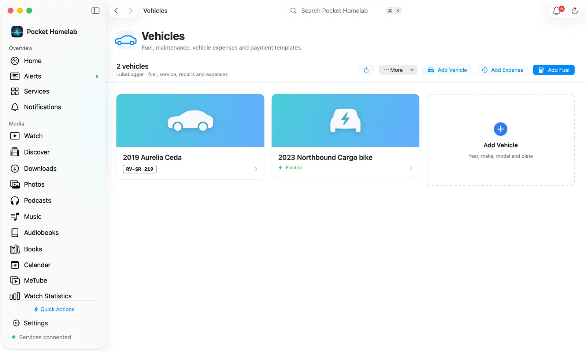Screen dimensions: 586x351
Task: Click the Services connected status
Action: tap(42, 337)
